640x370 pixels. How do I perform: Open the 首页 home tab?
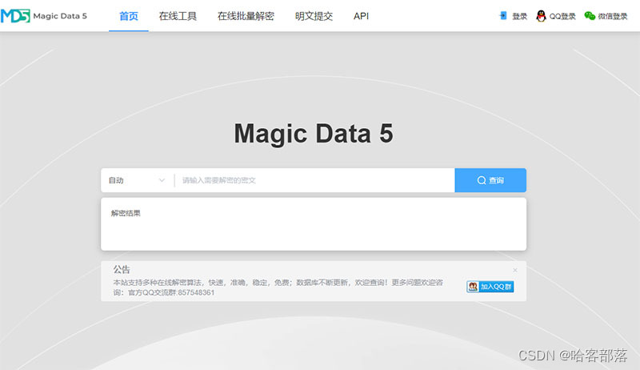[x=129, y=16]
